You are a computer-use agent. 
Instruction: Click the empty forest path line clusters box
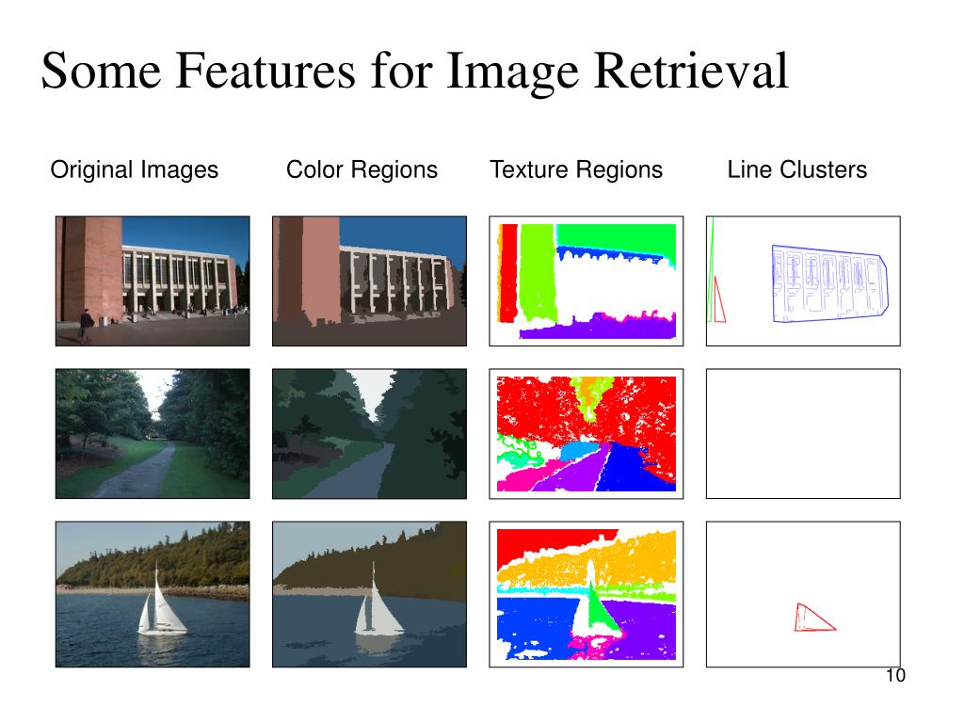804,433
